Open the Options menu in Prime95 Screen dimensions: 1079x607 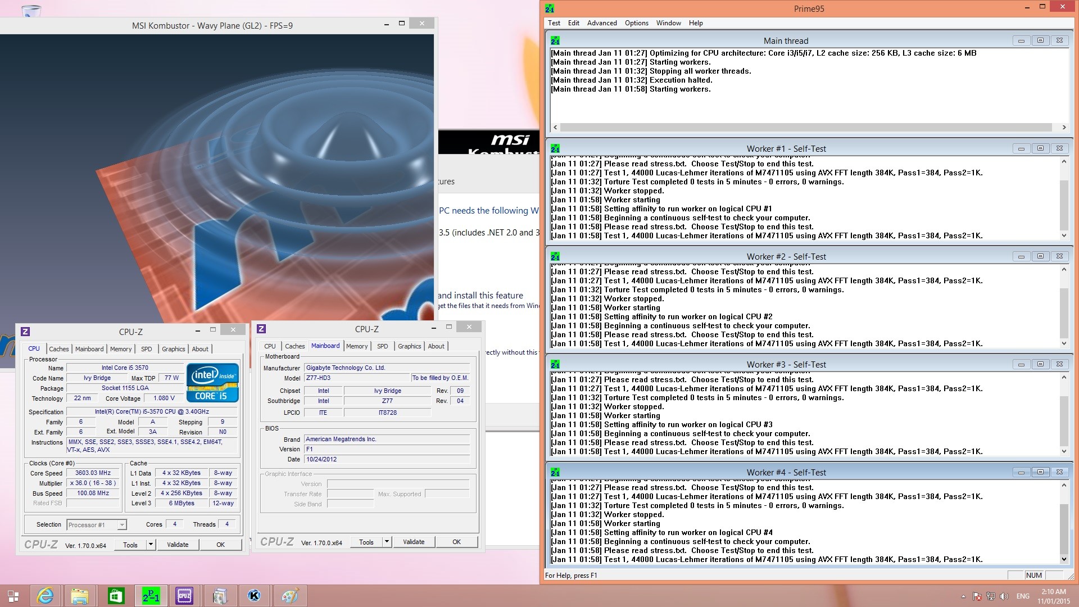637,23
